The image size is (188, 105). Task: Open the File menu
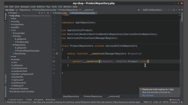click(6, 7)
